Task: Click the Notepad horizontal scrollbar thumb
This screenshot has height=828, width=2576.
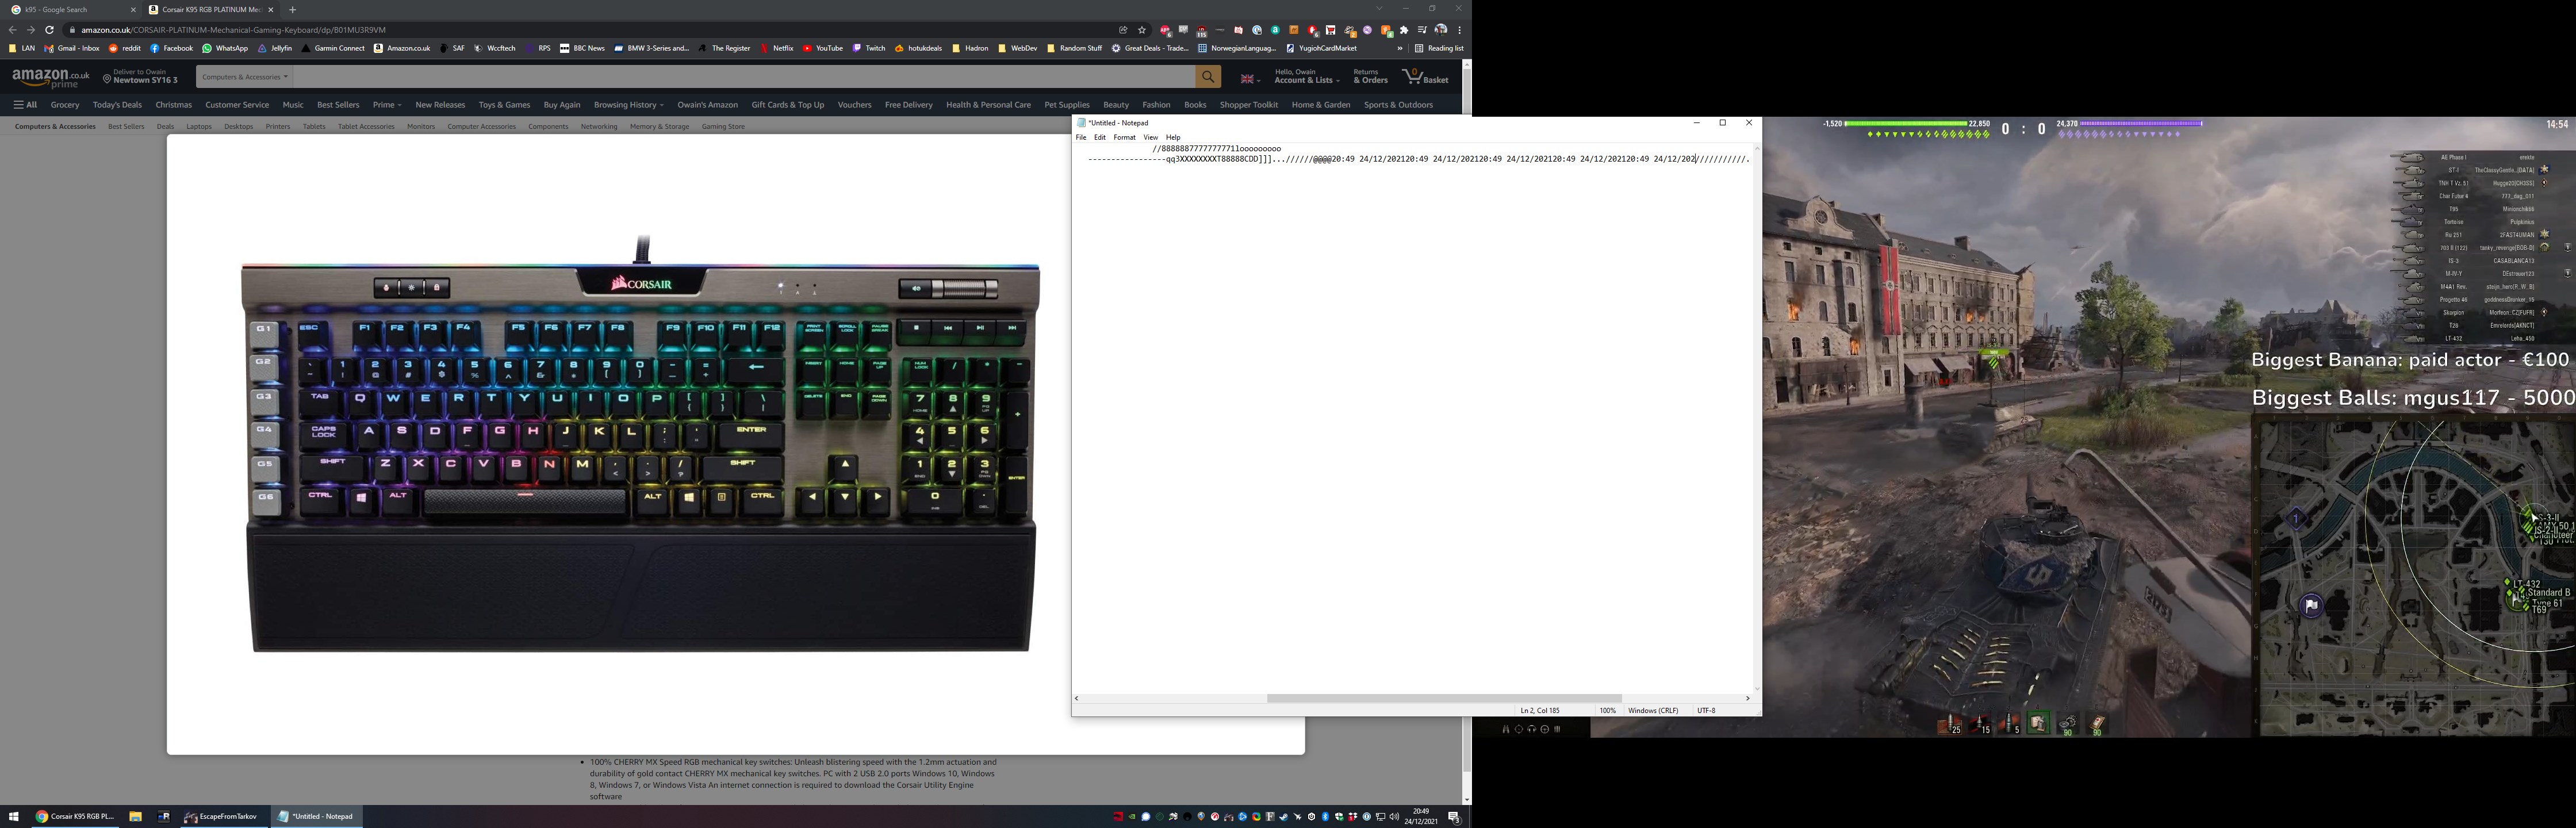Action: pyautogui.click(x=1444, y=698)
